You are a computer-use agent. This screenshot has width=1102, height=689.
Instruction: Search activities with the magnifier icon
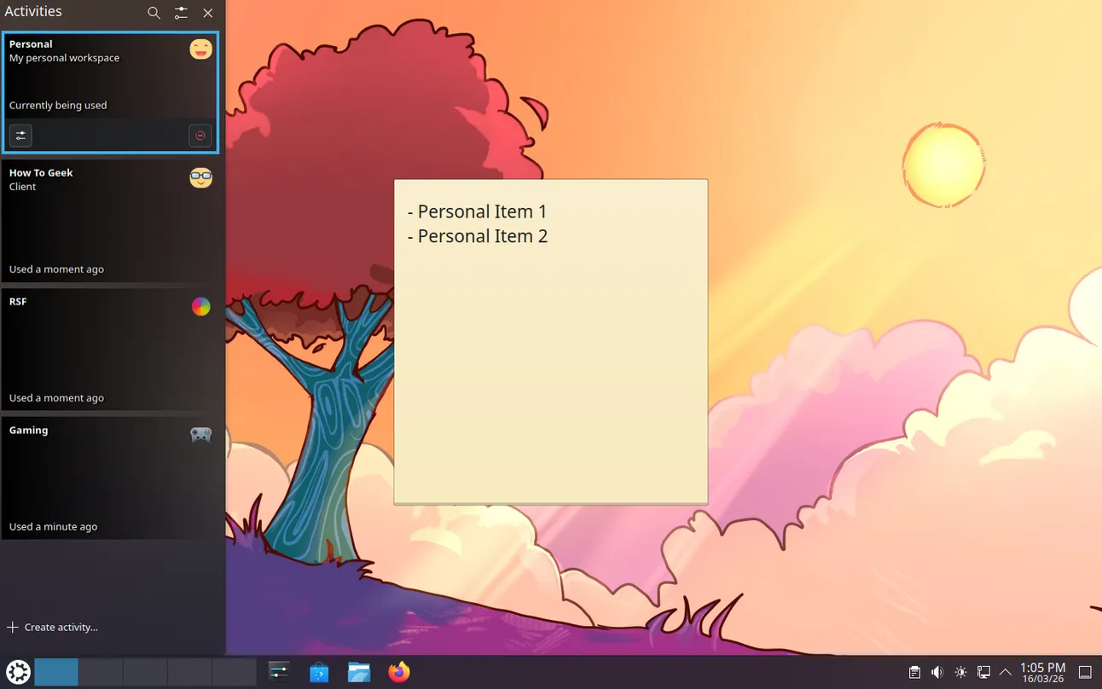pyautogui.click(x=154, y=13)
